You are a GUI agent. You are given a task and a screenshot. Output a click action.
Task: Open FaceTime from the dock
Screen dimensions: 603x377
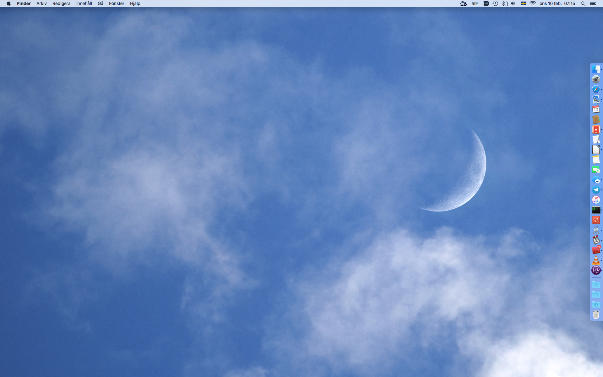tap(596, 170)
